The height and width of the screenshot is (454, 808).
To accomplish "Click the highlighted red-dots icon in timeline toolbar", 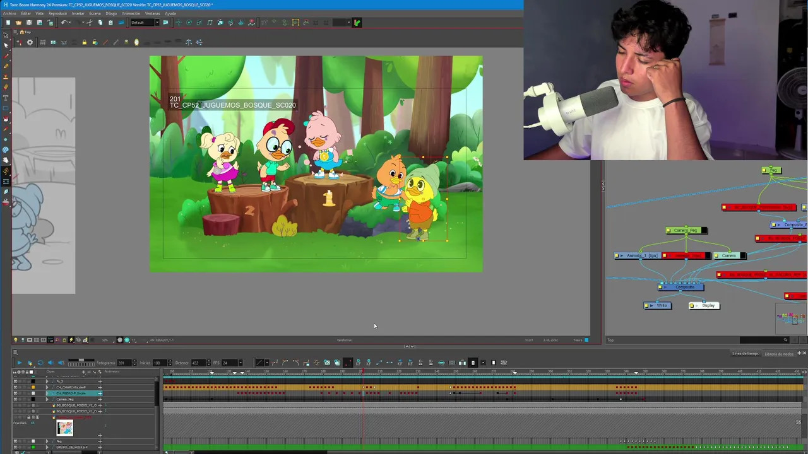I will coord(348,363).
